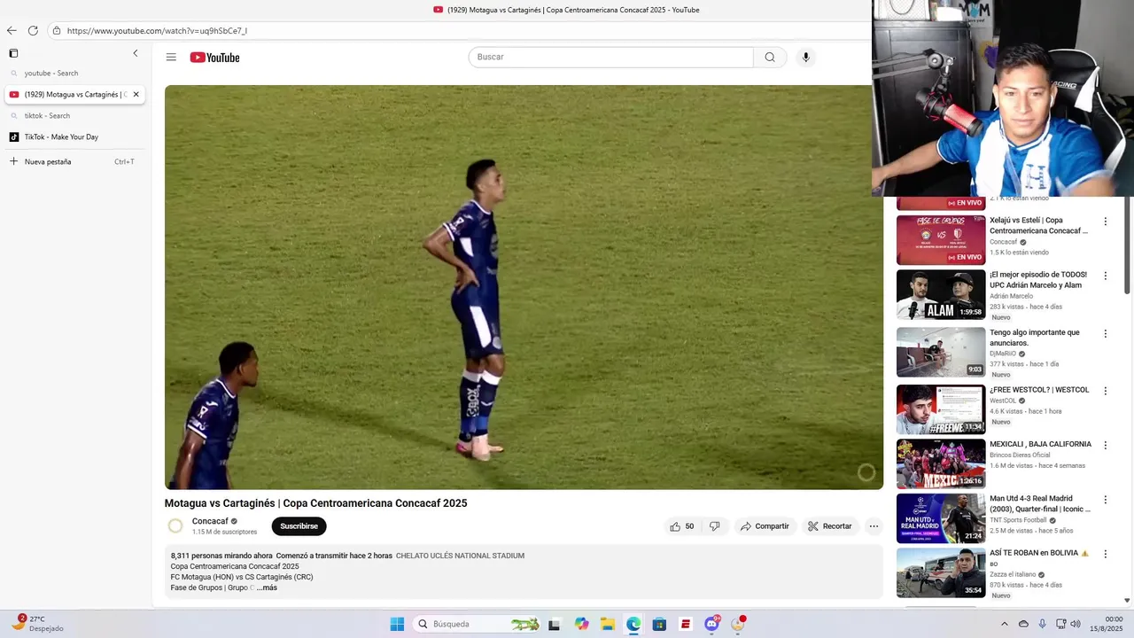Image resolution: width=1134 pixels, height=638 pixels.
Task: Open the MEXICALI, BAJA CALIFORNIA video
Action: click(1040, 444)
